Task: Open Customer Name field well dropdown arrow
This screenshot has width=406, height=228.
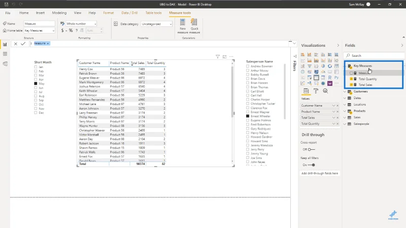Action: 333,106
